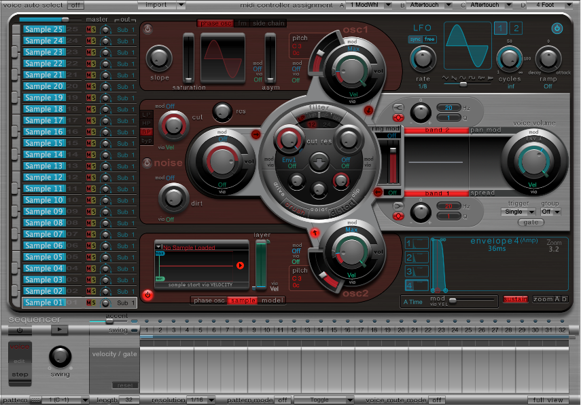The image size is (581, 405).
Task: Click pattern length 32 field
Action: (129, 400)
